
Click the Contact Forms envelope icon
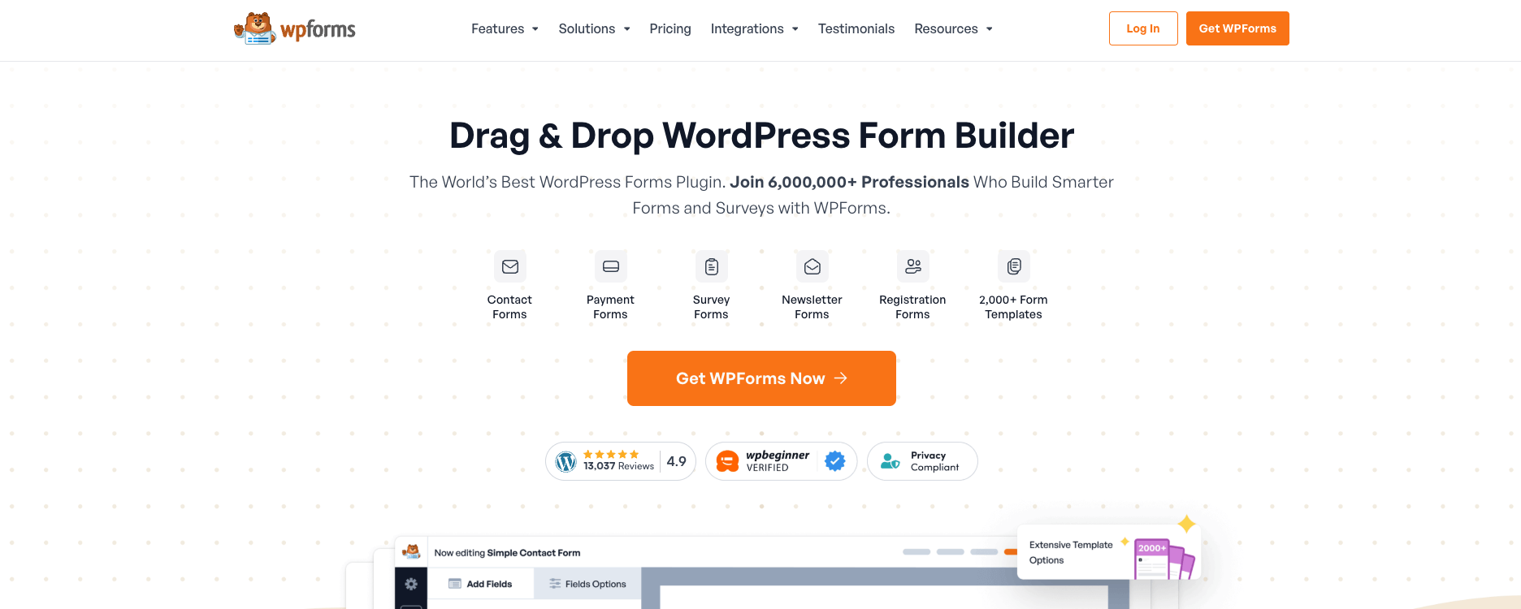coord(510,266)
